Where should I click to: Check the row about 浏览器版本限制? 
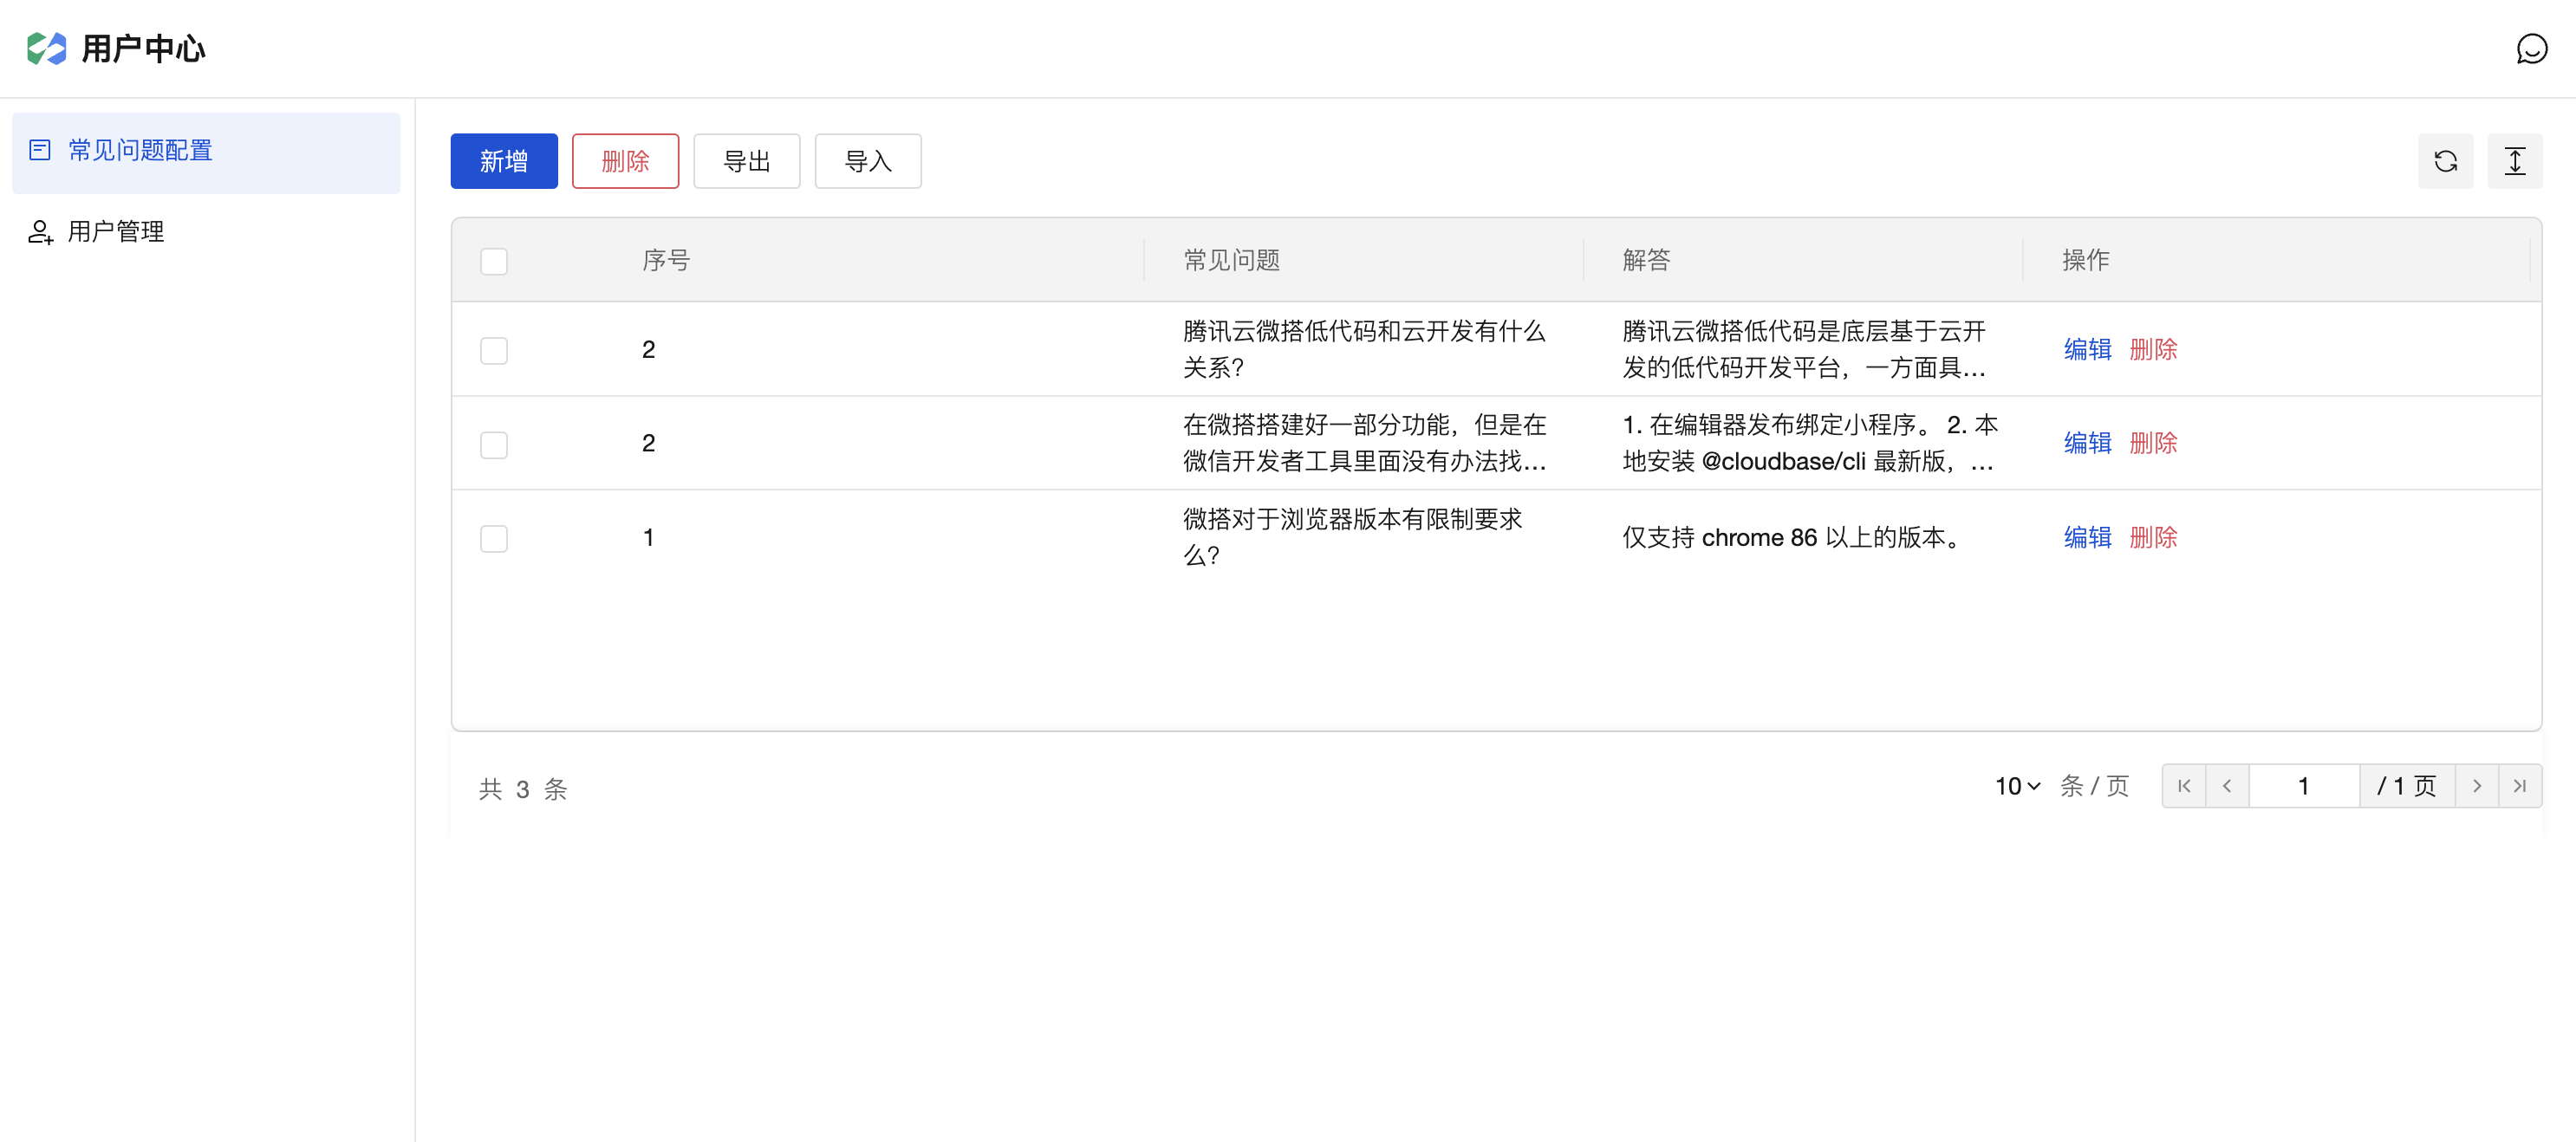[494, 538]
